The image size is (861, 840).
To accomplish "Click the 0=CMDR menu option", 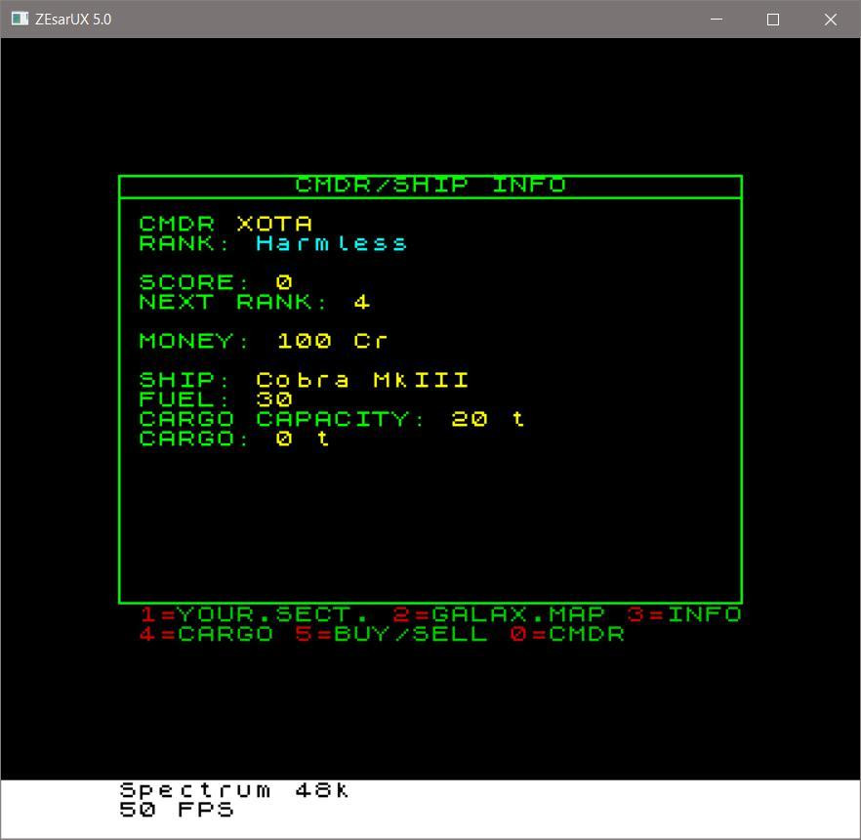I will click(567, 634).
